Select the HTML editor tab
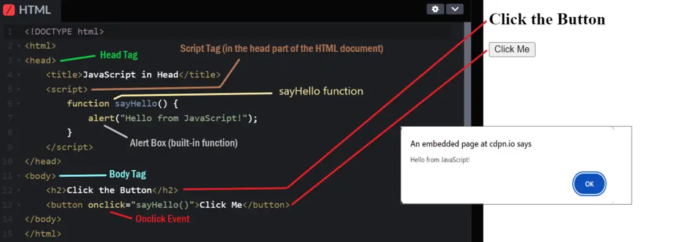The image size is (689, 242). point(31,10)
